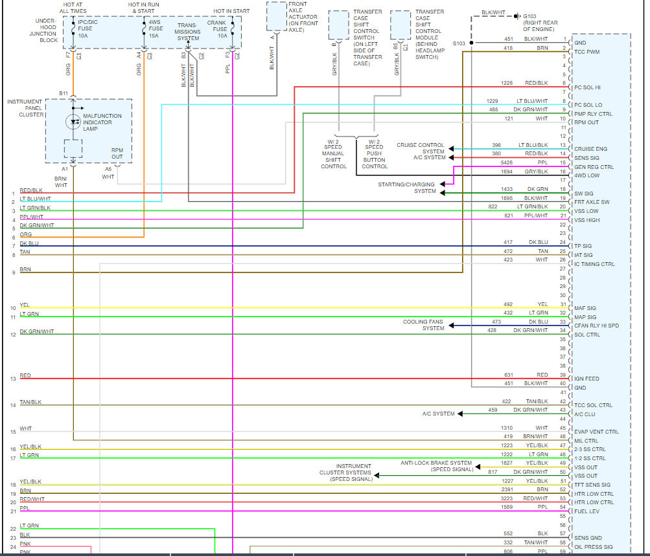Click the 'HOT AT ALL TIMES' heading
The height and width of the screenshot is (556, 650).
(x=73, y=8)
